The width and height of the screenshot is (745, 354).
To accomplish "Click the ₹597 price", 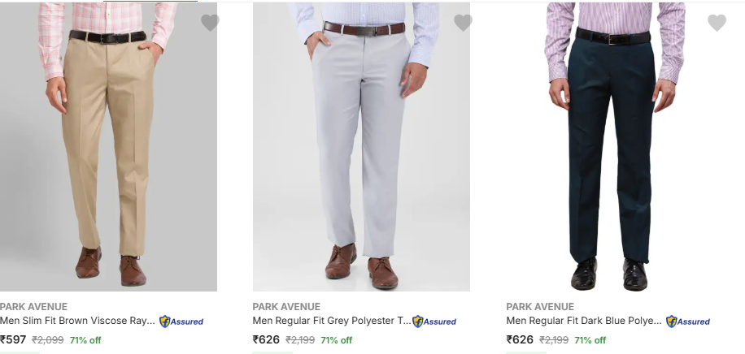I will 13,339.
